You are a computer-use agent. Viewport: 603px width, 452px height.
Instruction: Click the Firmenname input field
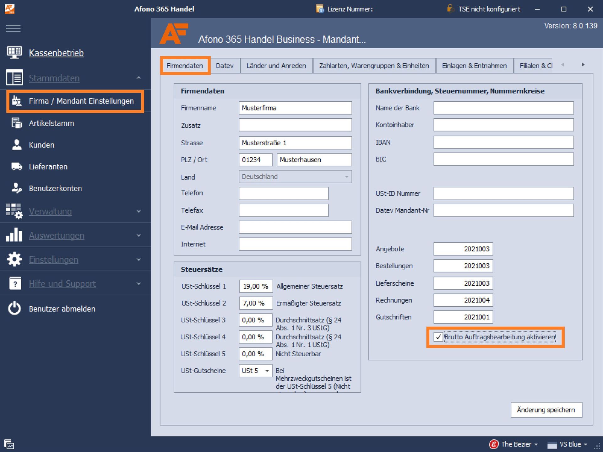295,108
